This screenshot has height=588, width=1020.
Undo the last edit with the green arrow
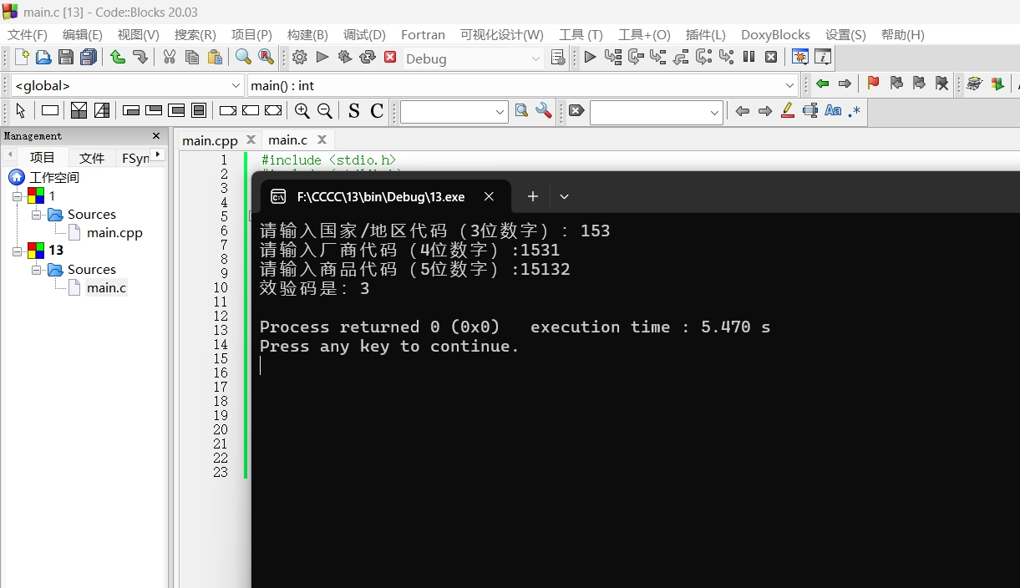118,57
